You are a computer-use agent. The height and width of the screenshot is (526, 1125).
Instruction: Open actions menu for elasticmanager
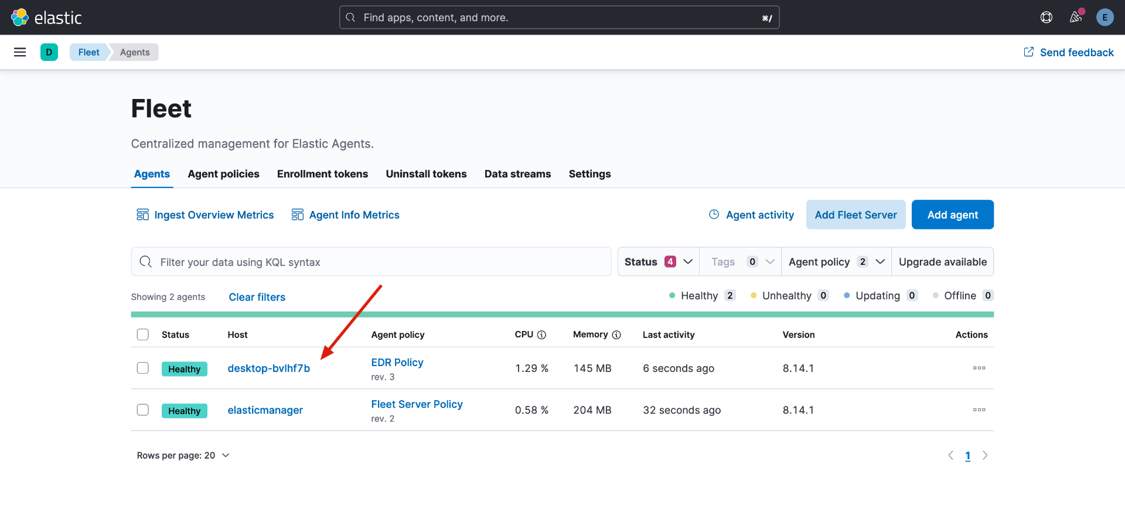pos(979,409)
